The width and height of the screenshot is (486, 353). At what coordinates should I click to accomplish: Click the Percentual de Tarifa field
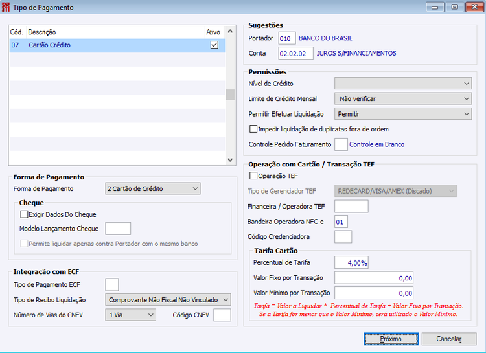coord(351,262)
